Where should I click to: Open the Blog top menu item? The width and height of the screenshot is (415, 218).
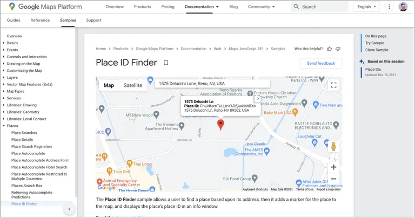pyautogui.click(x=233, y=6)
